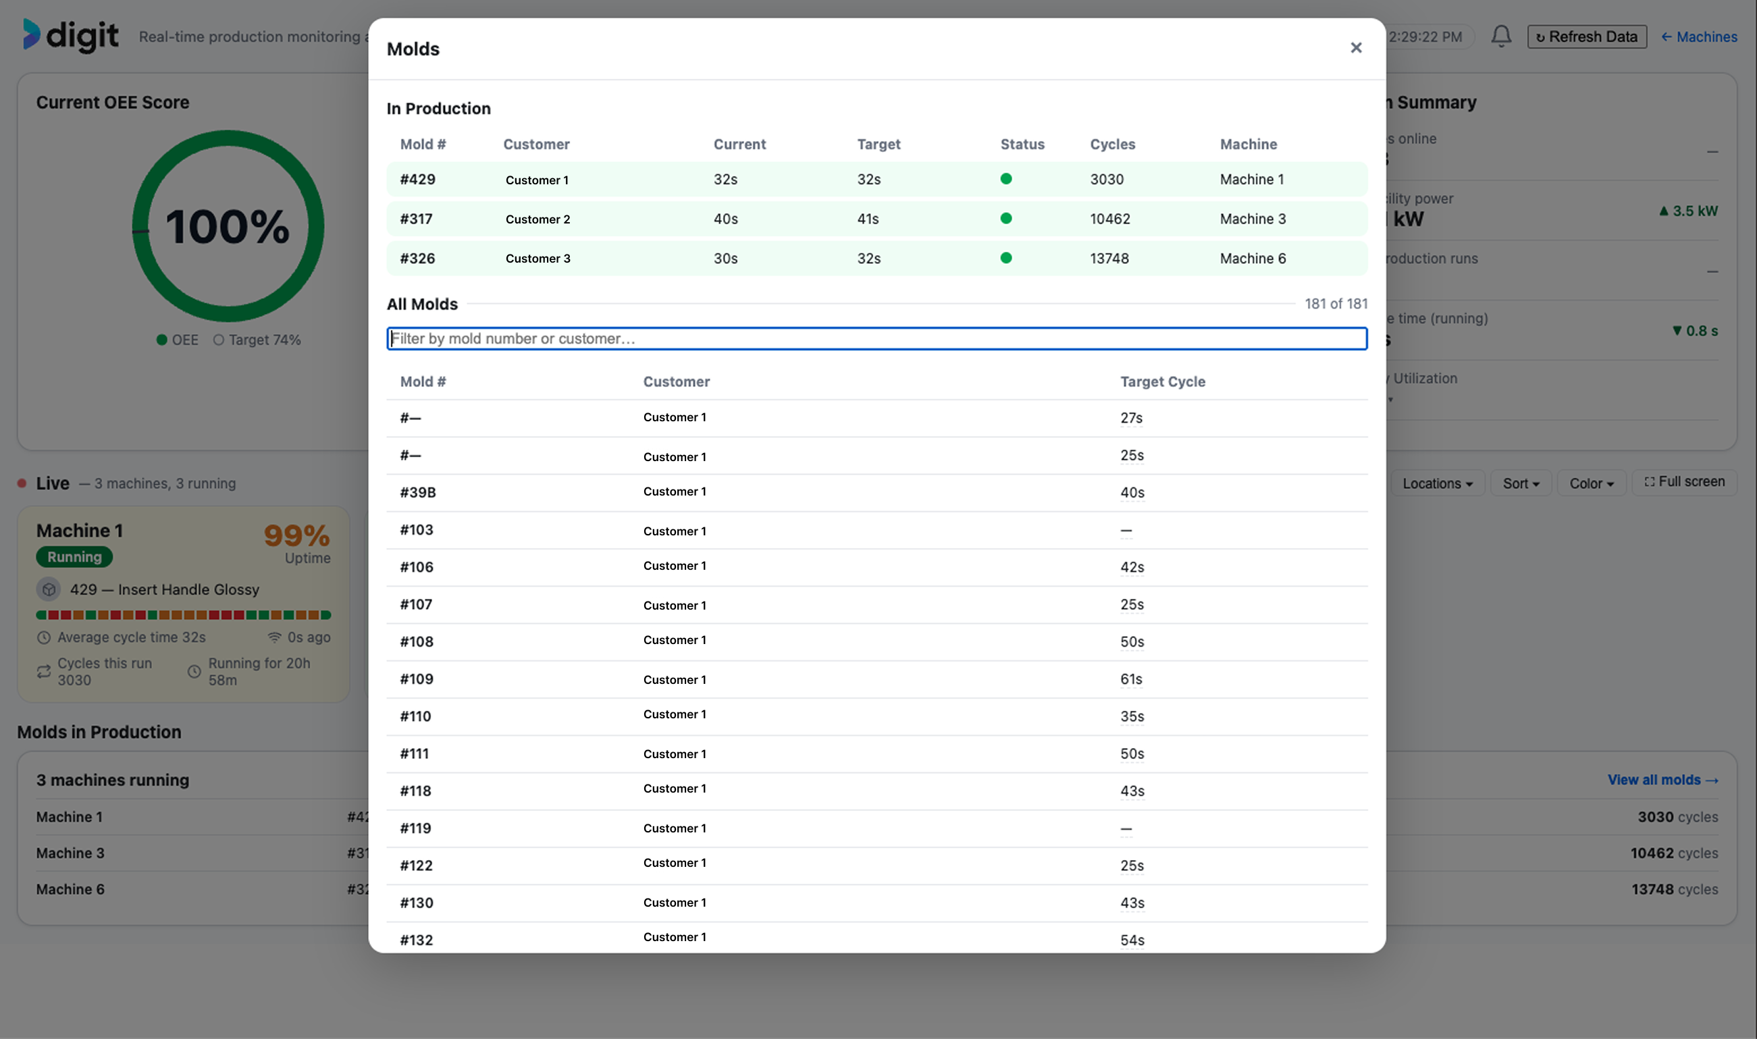Click Machine 6 row in Molds in Production

pyautogui.click(x=876, y=889)
